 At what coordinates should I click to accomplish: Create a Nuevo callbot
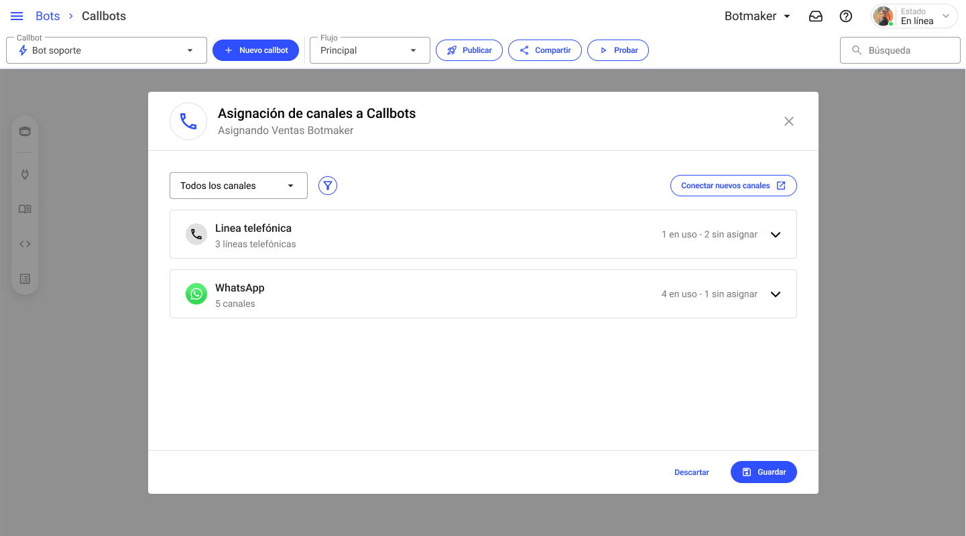[255, 50]
